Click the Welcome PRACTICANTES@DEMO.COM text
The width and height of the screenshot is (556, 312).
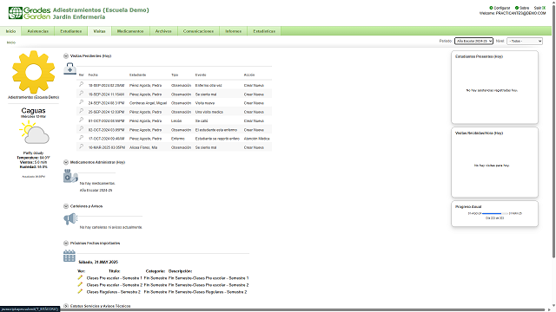click(513, 13)
